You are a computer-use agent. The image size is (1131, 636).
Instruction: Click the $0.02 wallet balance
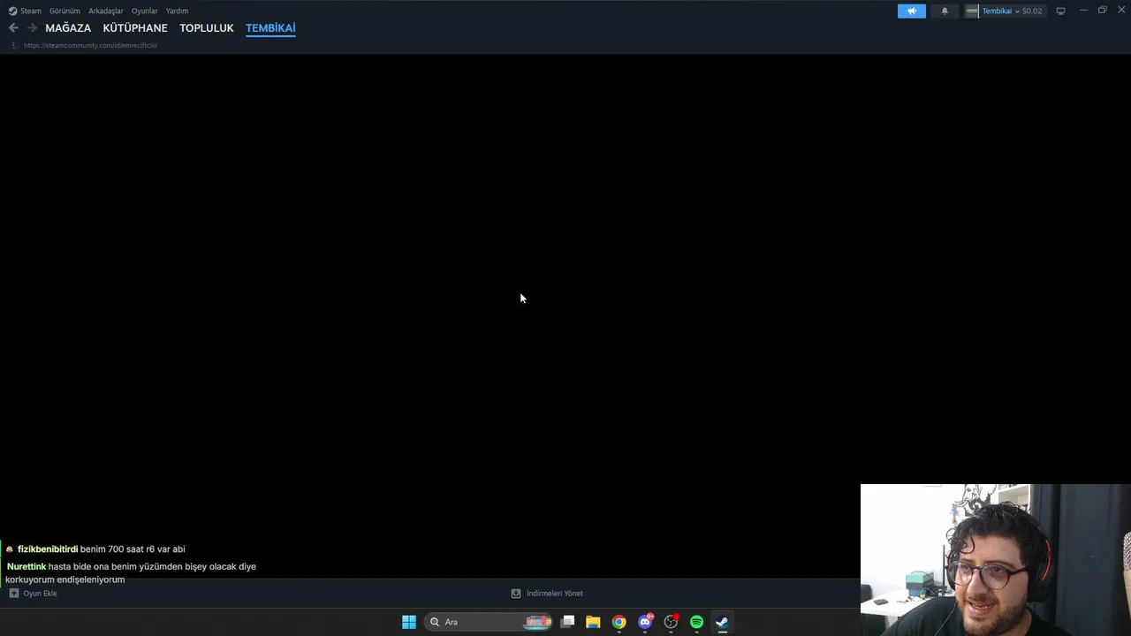[x=1031, y=11]
